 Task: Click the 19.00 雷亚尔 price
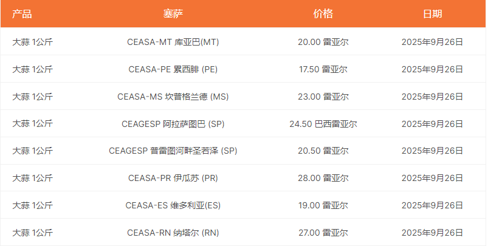(x=323, y=205)
